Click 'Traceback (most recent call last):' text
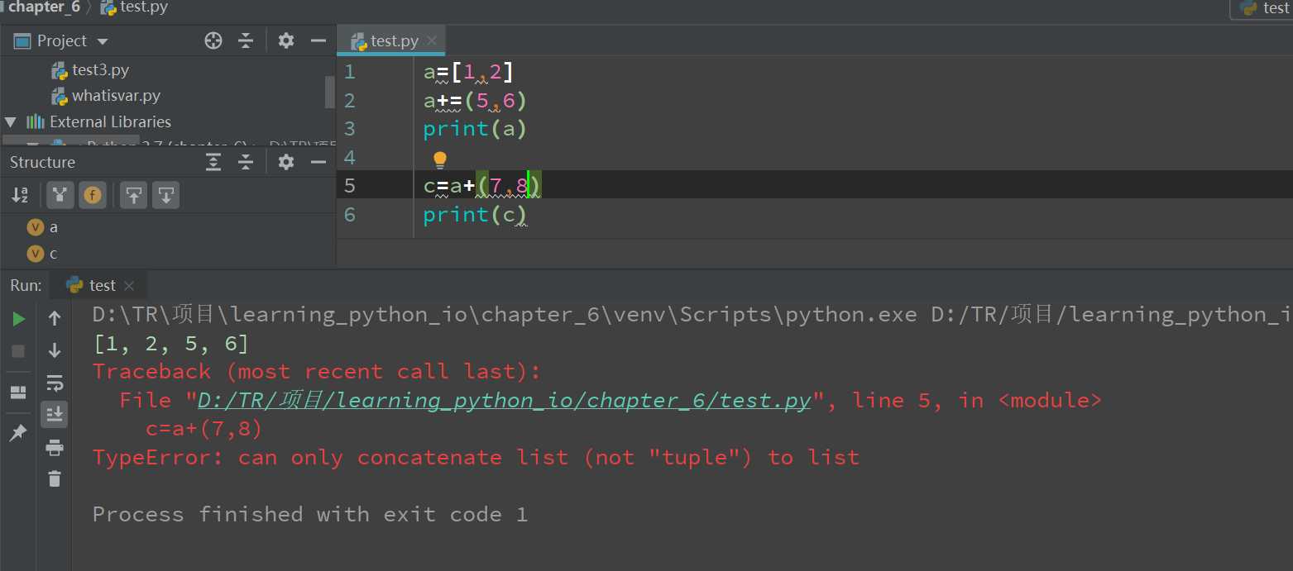The width and height of the screenshot is (1293, 571). pos(317,372)
